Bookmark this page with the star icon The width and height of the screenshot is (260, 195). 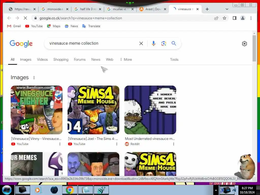tap(224, 18)
